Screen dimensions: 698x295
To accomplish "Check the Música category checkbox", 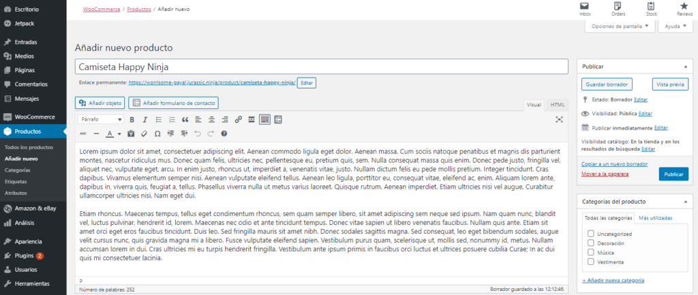I will [x=591, y=252].
